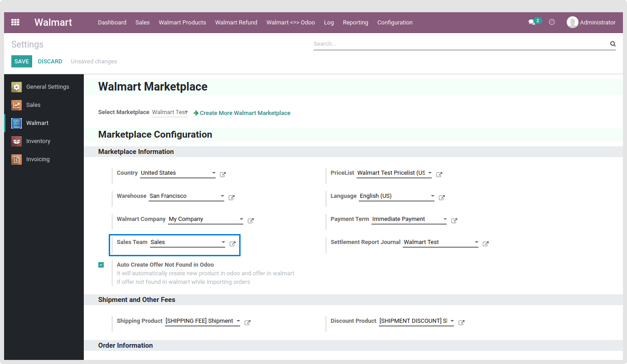Click the SAVE button
Image resolution: width=627 pixels, height=364 pixels.
(22, 62)
